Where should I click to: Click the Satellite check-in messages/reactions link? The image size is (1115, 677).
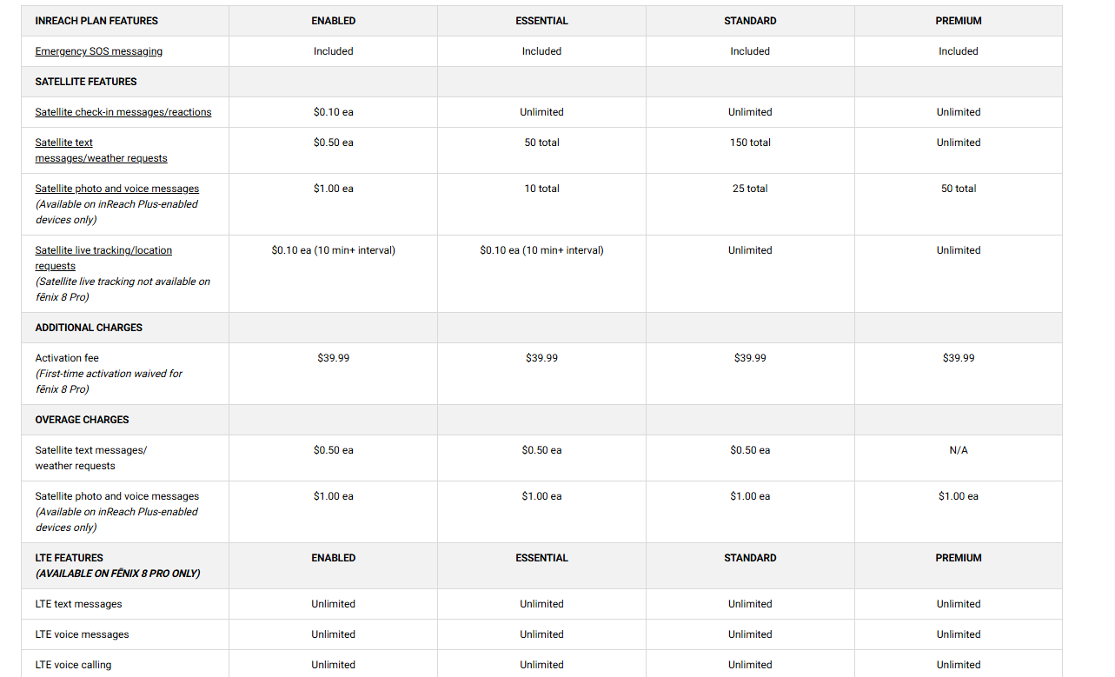point(123,112)
